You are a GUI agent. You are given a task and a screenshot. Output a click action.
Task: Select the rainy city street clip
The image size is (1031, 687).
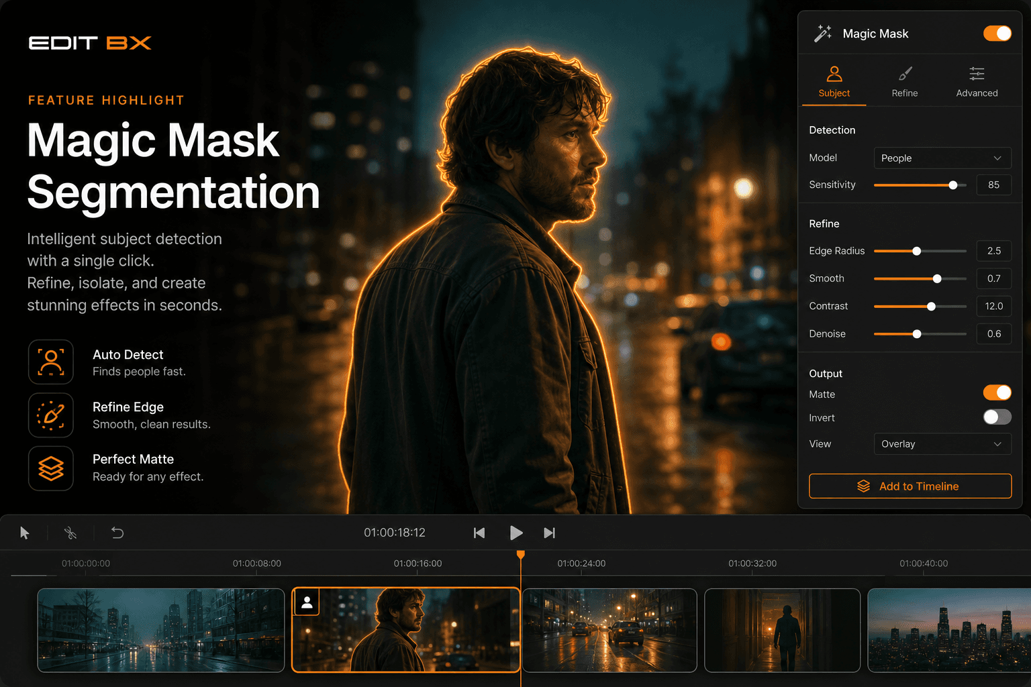[x=161, y=630]
